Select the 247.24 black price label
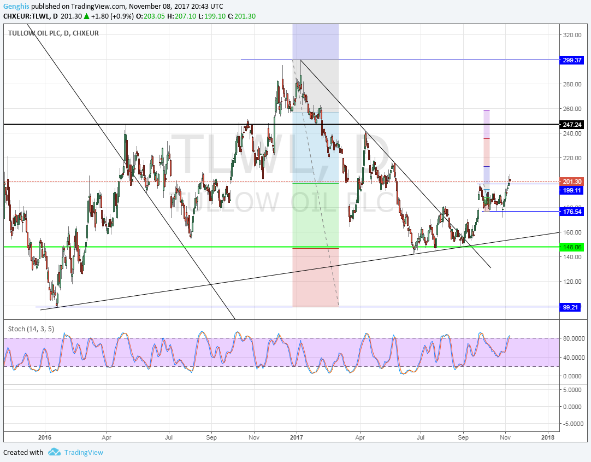The height and width of the screenshot is (462, 591). click(571, 125)
